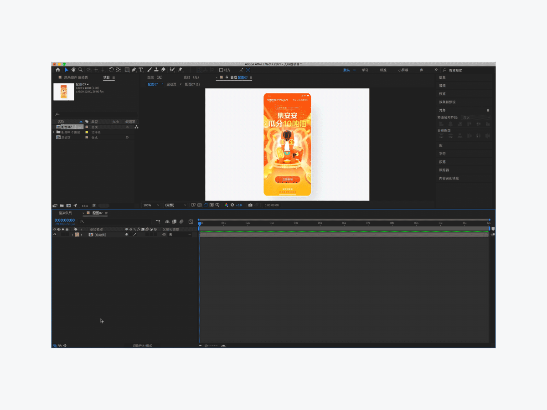Select the Pen tool

[x=134, y=70]
